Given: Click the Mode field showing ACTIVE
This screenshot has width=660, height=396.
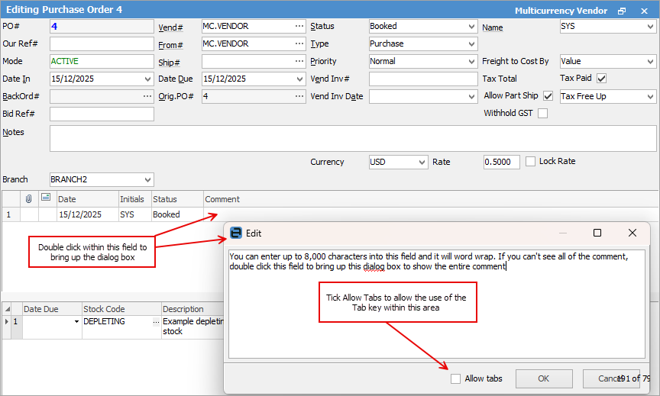Looking at the screenshot, I should [x=102, y=61].
